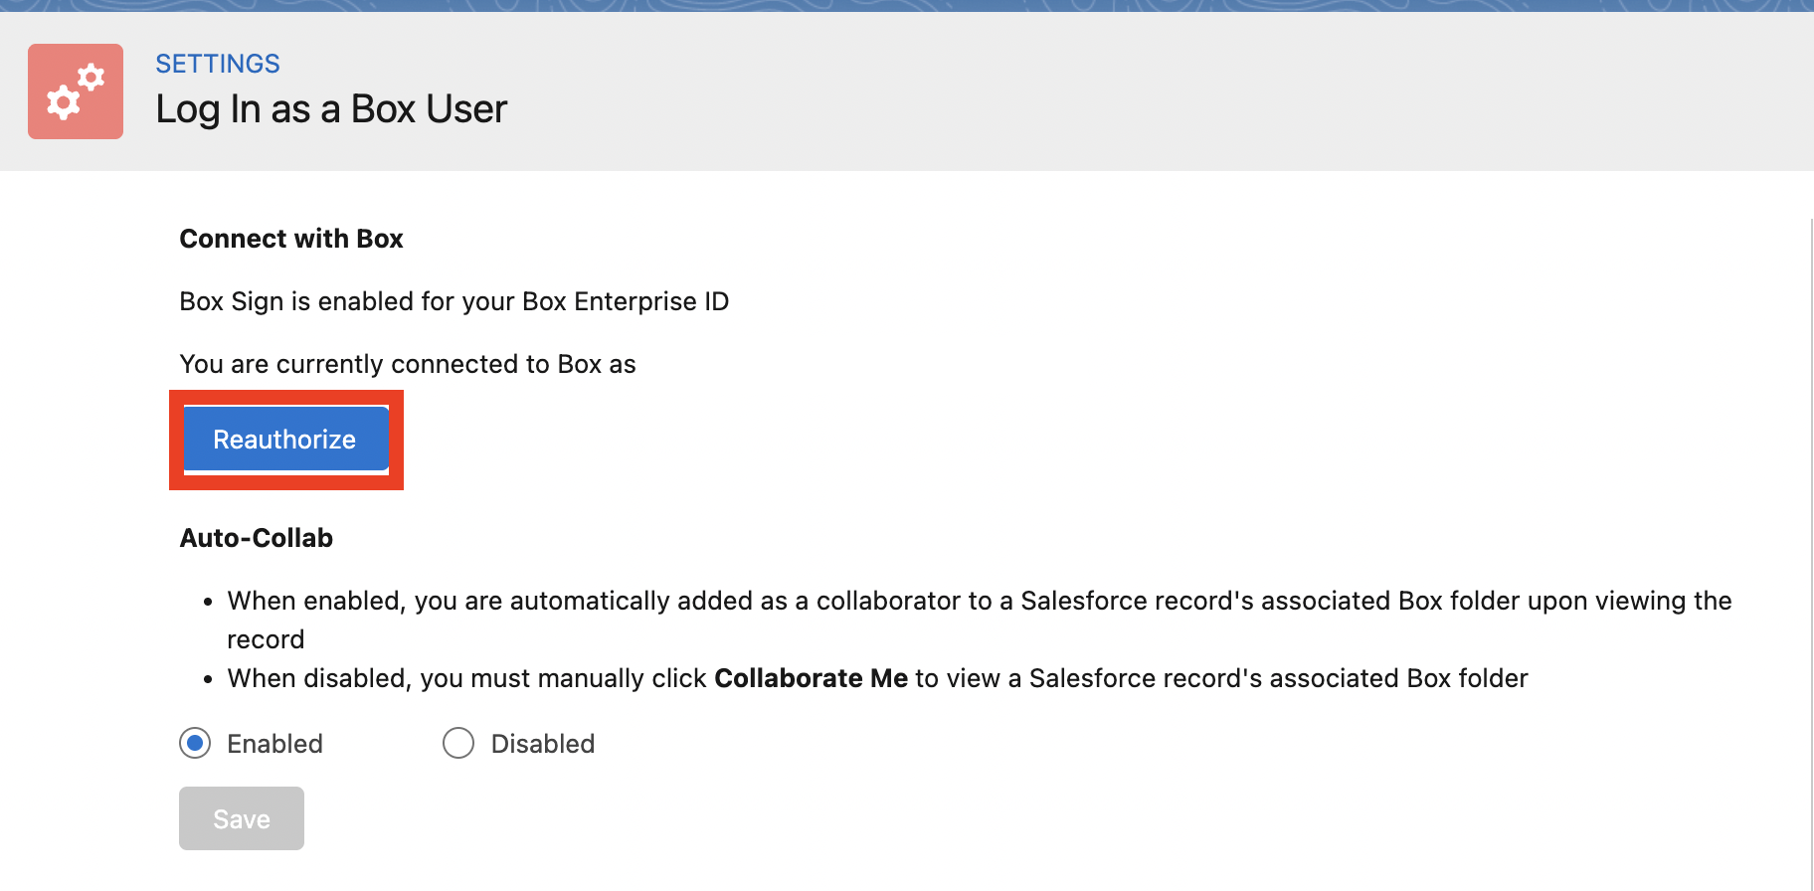Viewport: 1814px width, 891px height.
Task: Click the Connect with Box heading
Action: click(291, 239)
